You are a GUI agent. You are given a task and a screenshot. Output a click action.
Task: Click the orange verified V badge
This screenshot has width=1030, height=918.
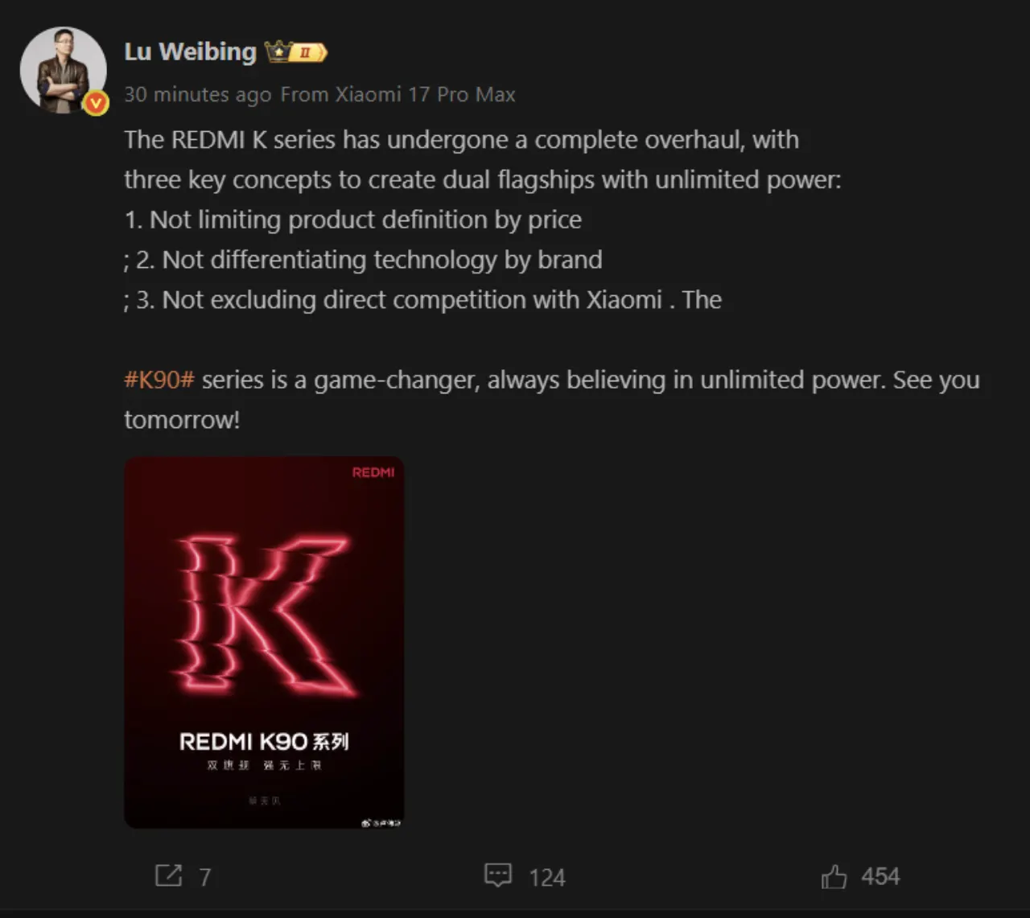(96, 102)
